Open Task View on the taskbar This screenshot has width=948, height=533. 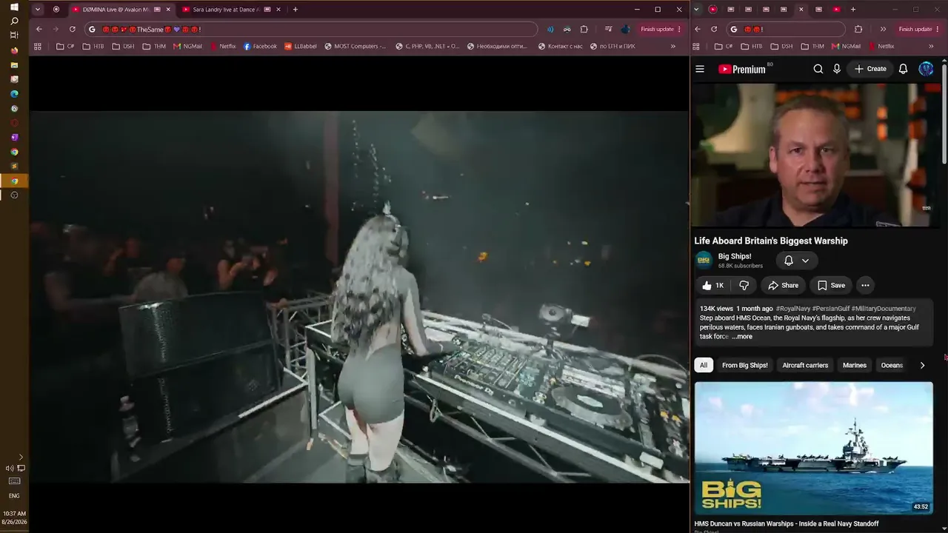(x=14, y=36)
